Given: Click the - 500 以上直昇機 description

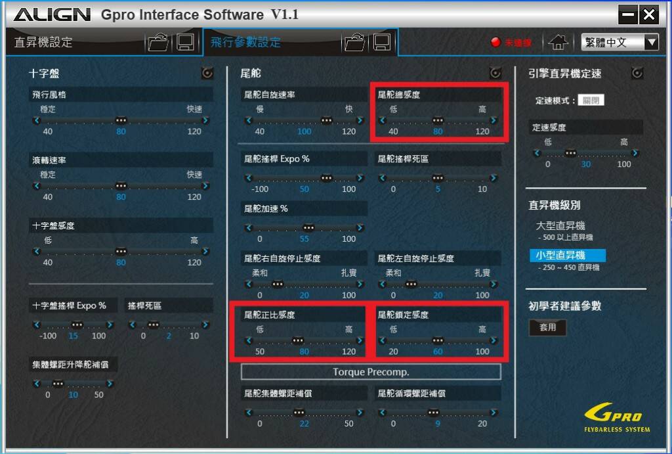Looking at the screenshot, I should click(x=565, y=237).
